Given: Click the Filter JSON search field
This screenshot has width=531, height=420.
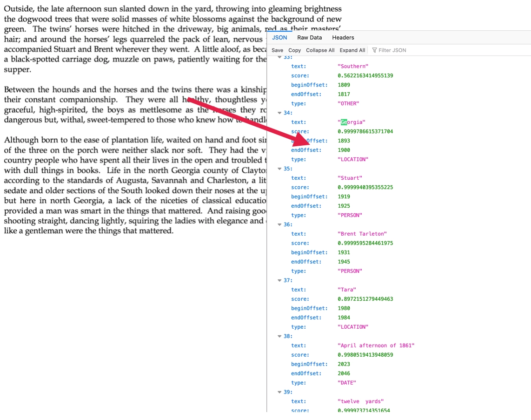Looking at the screenshot, I should pyautogui.click(x=392, y=50).
